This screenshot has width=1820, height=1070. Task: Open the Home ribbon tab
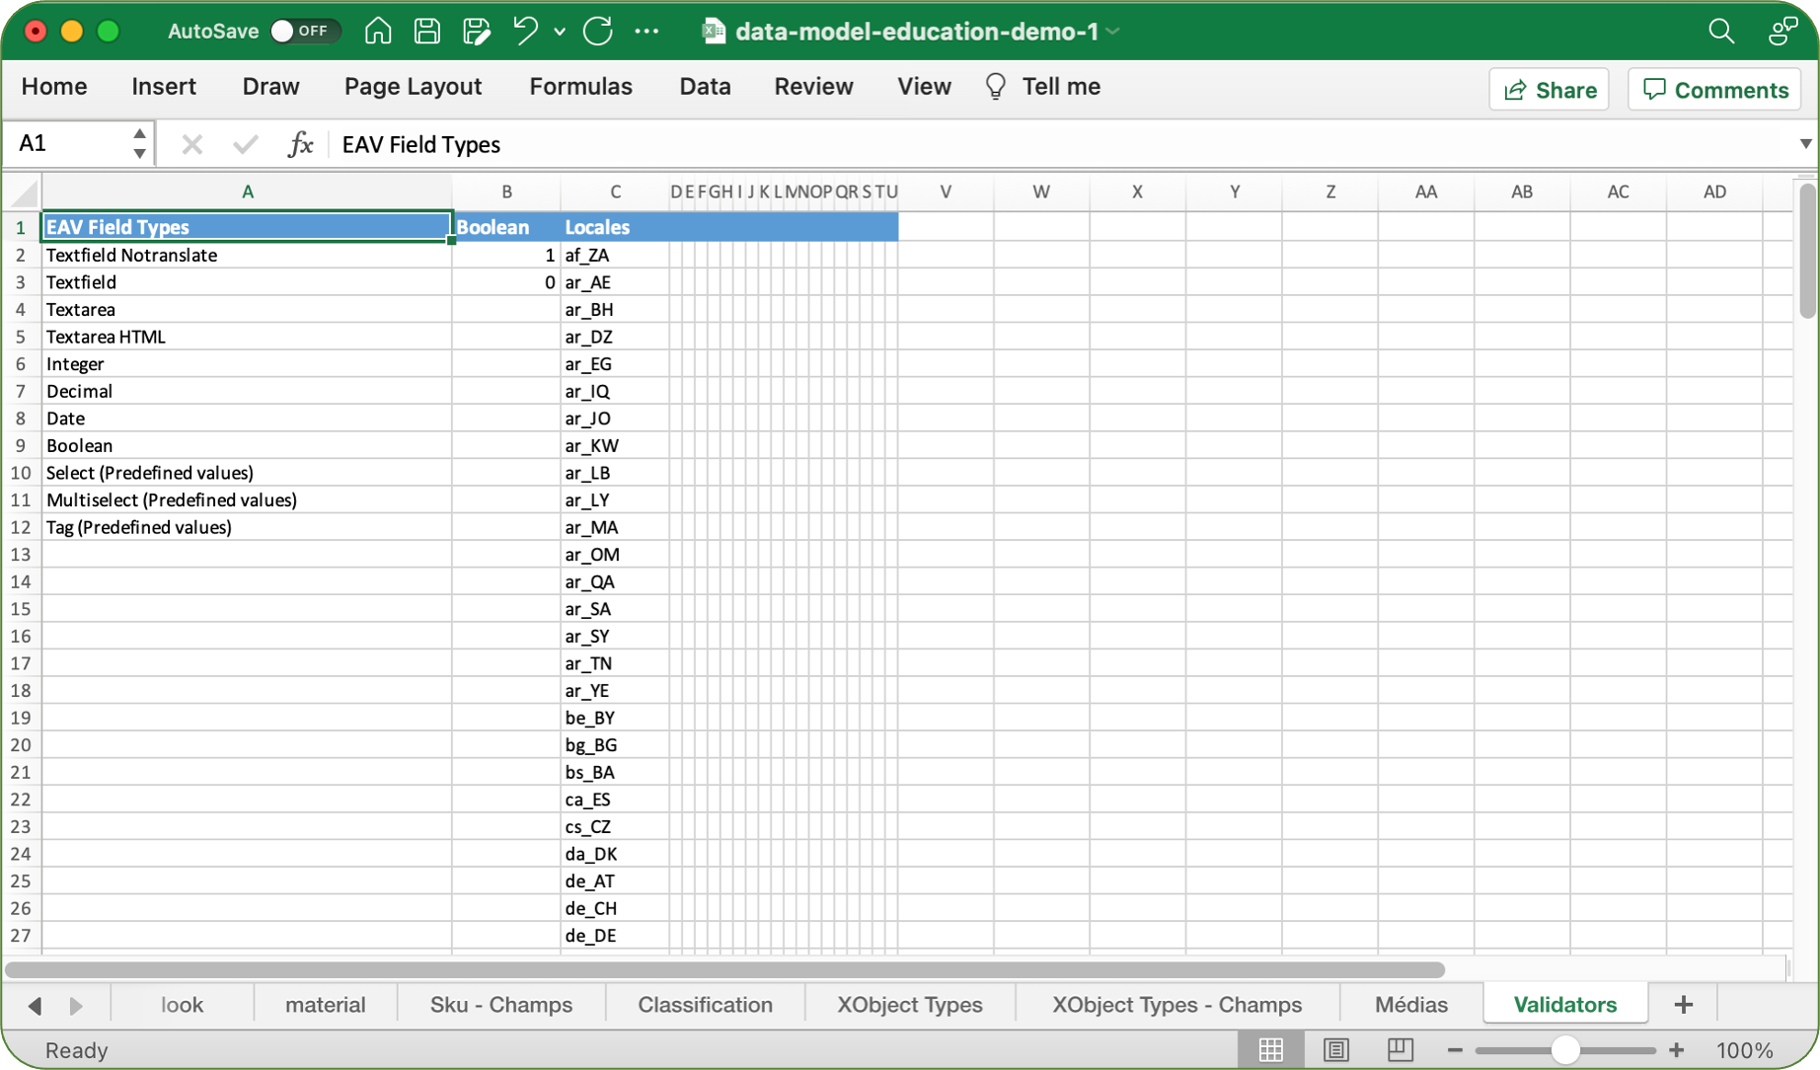point(54,87)
